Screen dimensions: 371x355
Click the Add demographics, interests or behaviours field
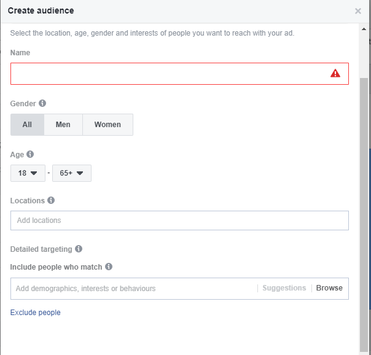[x=134, y=289]
